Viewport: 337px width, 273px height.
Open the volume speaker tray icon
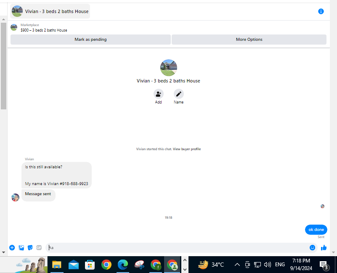click(267, 265)
